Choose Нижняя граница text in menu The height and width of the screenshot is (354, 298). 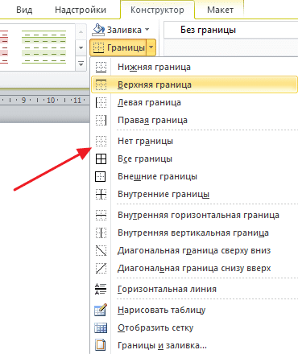pos(154,67)
